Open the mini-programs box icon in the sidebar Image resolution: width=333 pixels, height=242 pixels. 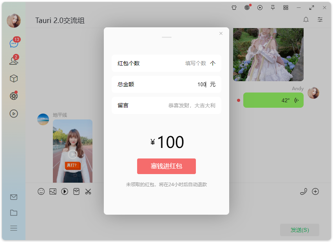pos(14,78)
